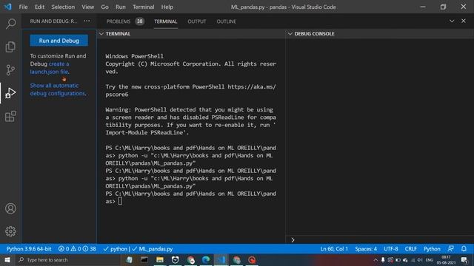Open the Source Control view

click(x=10, y=70)
